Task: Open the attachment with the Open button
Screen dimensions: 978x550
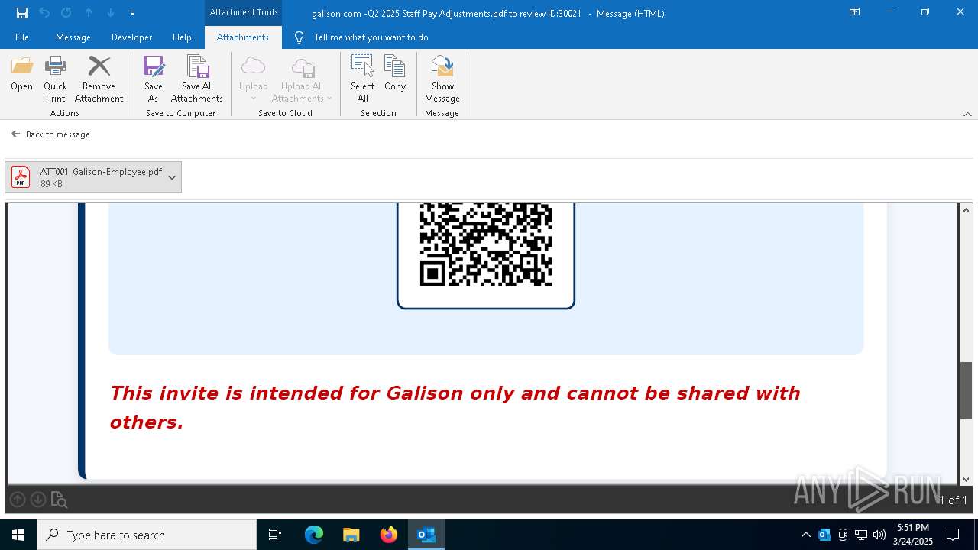Action: 21,74
